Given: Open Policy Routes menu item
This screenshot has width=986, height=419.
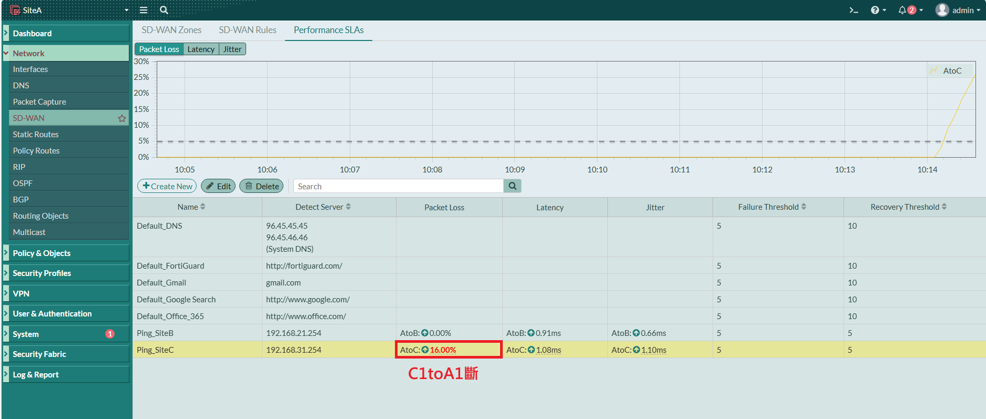Looking at the screenshot, I should pos(69,150).
